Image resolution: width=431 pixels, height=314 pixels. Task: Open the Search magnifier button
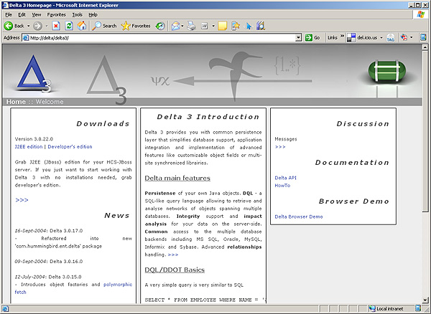[104, 26]
